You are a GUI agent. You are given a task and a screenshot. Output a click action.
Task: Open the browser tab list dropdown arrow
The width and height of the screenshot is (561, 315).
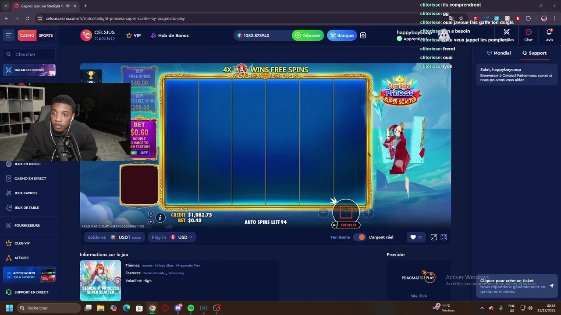pyautogui.click(x=5, y=6)
